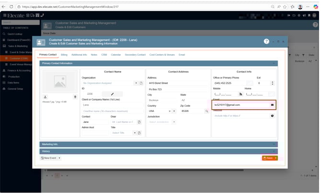Click the upload photo icon
The width and height of the screenshot is (321, 193).
point(46,97)
